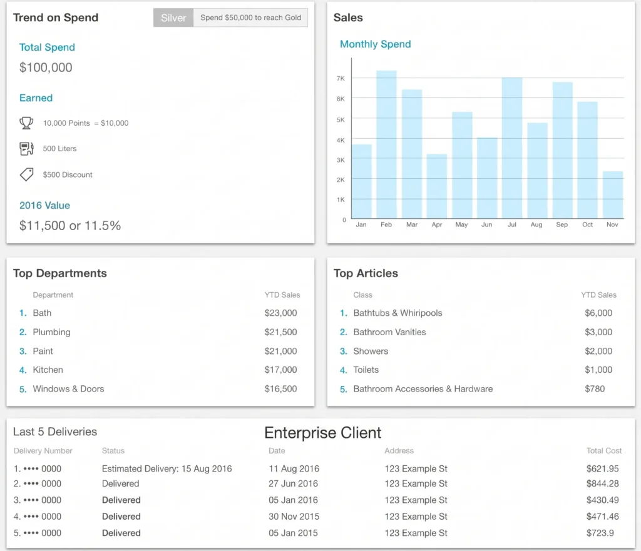Image resolution: width=641 pixels, height=551 pixels.
Task: Click Spend $50,000 to reach Gold
Action: coord(250,18)
